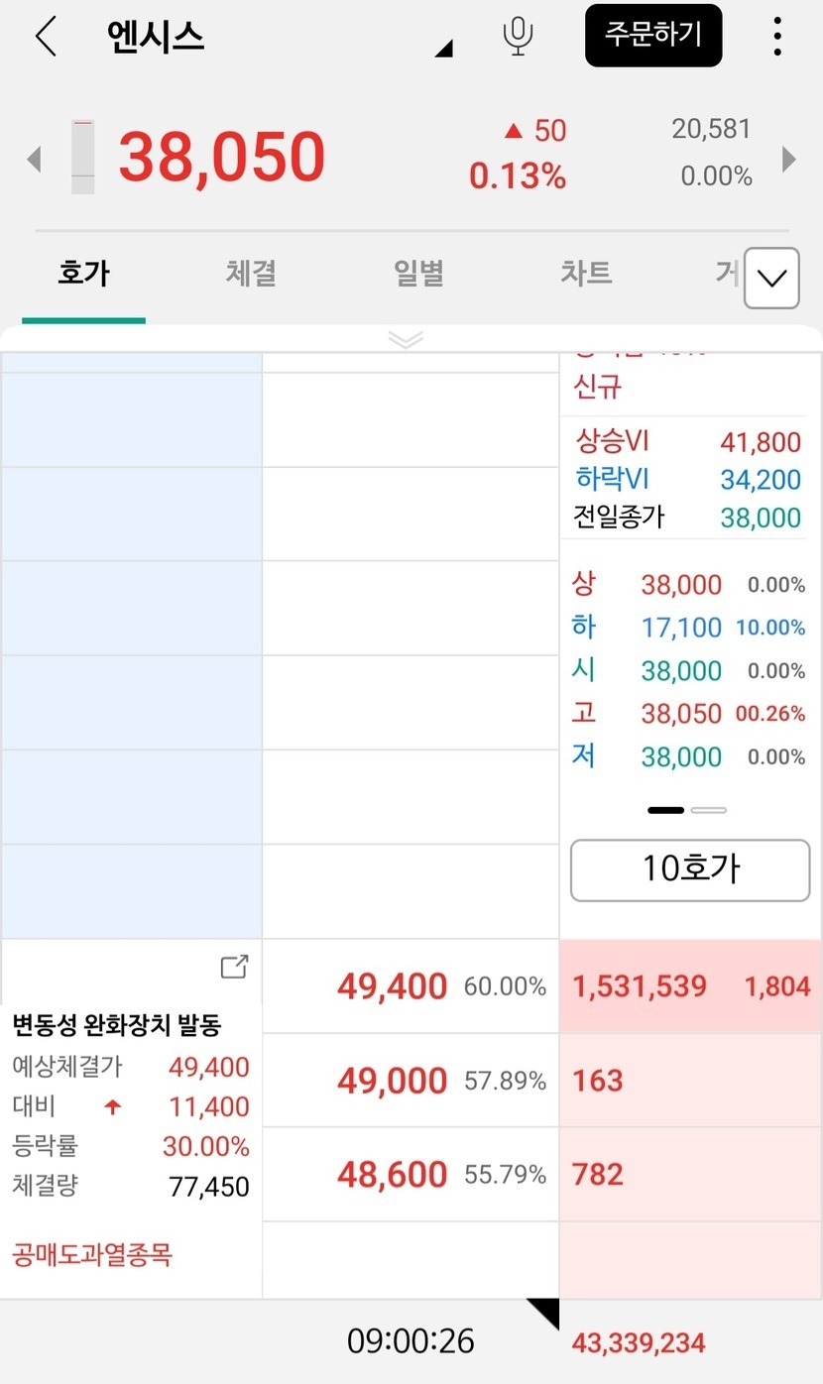Switch to the 일별 tab

[x=418, y=274]
